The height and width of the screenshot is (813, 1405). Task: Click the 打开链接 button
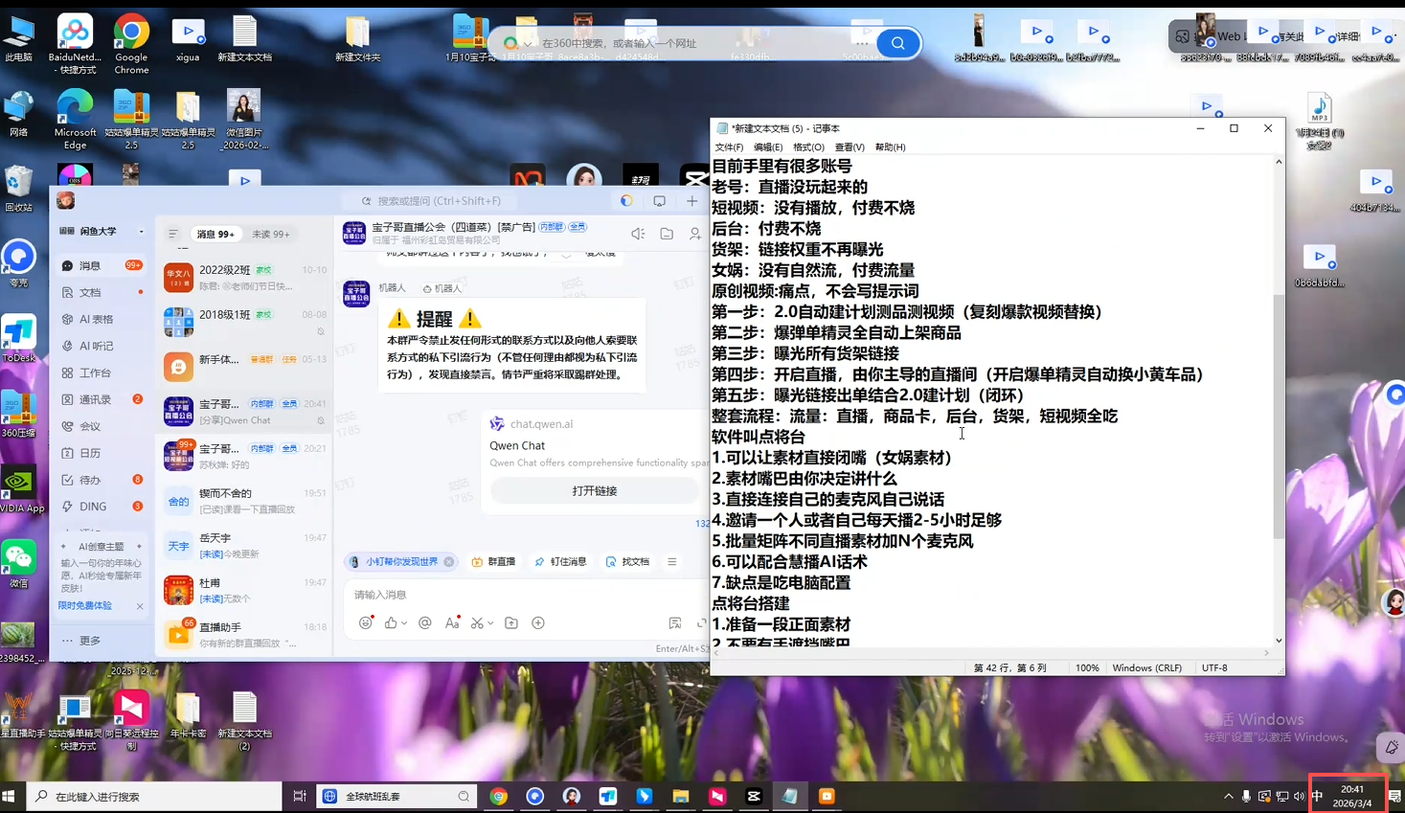click(x=594, y=491)
